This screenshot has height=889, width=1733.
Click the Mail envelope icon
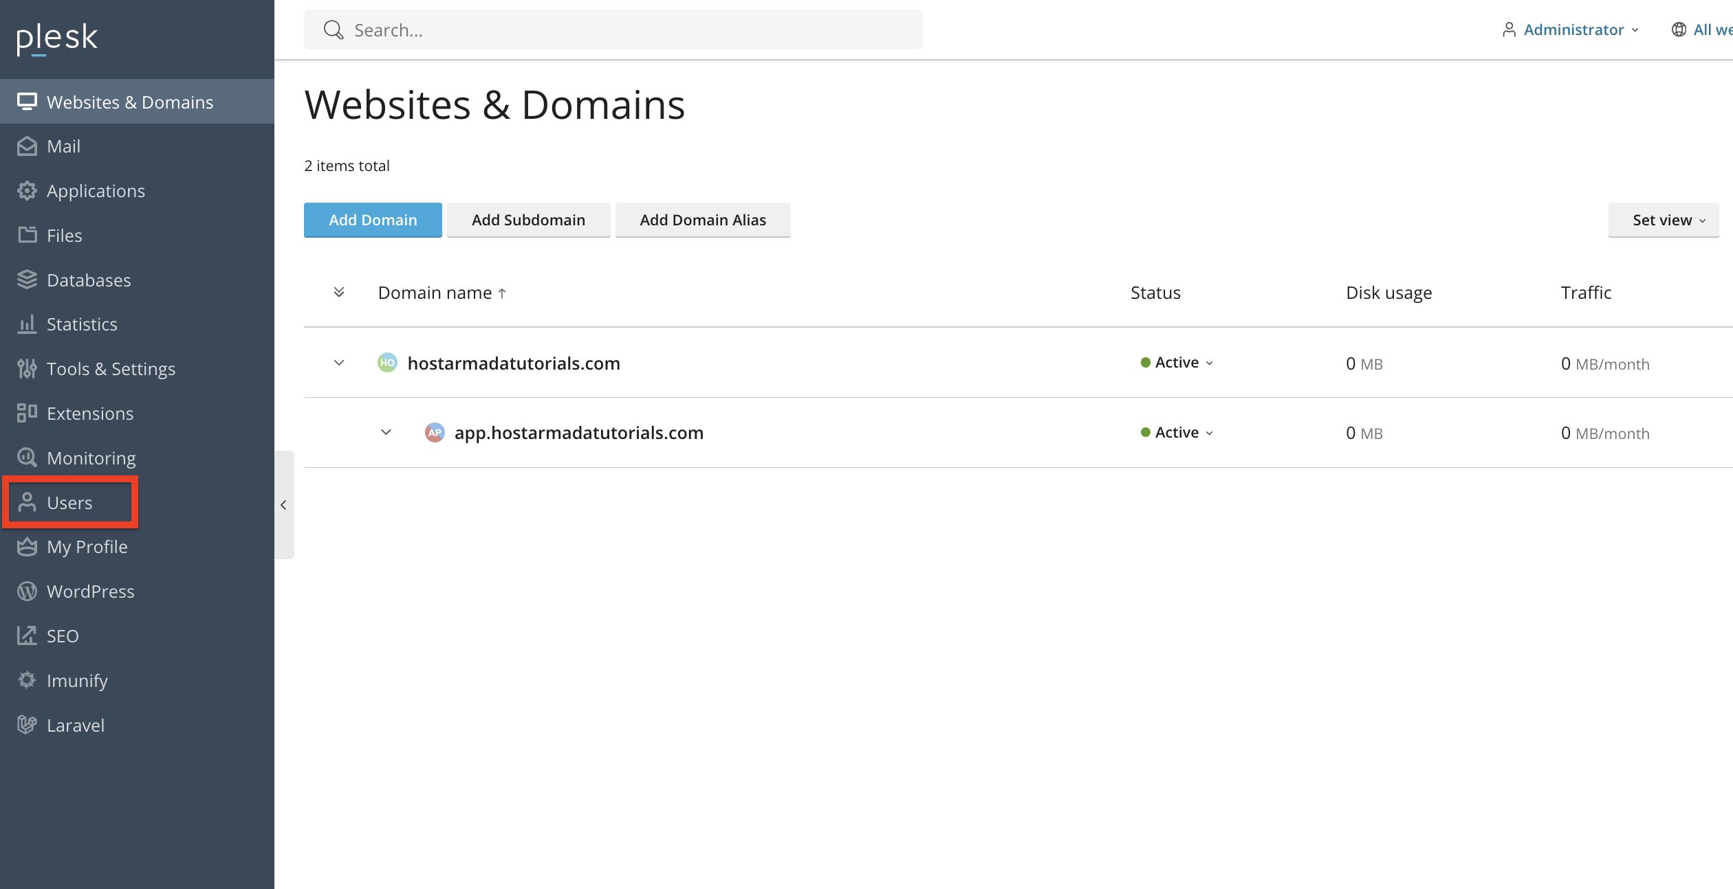click(27, 146)
